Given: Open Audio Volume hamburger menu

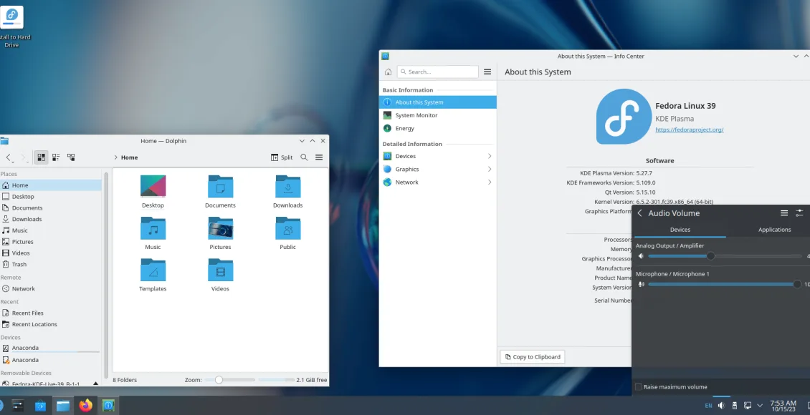Looking at the screenshot, I should (783, 213).
